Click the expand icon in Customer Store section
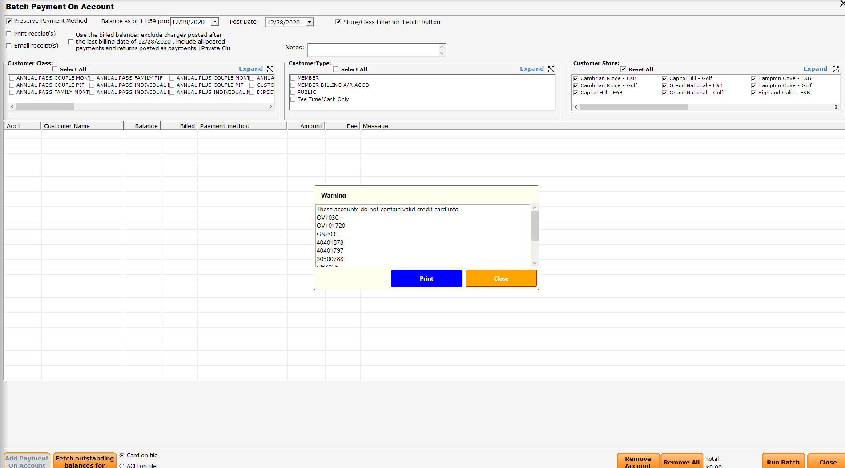The image size is (845, 468). (836, 69)
